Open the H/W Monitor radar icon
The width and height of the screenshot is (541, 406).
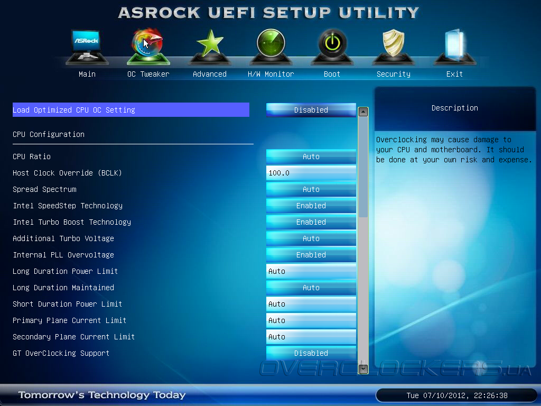click(271, 47)
